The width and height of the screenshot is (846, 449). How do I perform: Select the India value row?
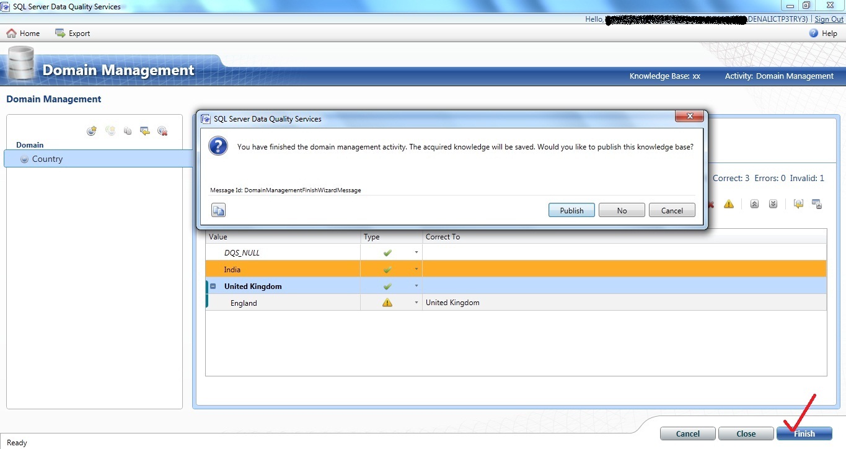pos(516,269)
